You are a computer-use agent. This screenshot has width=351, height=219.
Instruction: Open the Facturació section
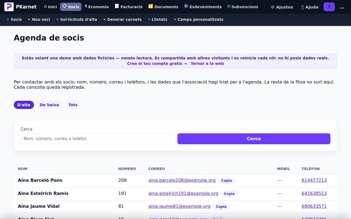click(x=129, y=7)
